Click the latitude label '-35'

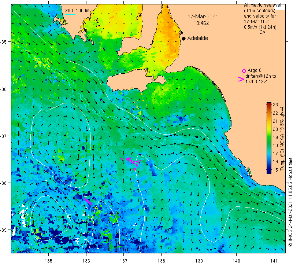click(3, 42)
